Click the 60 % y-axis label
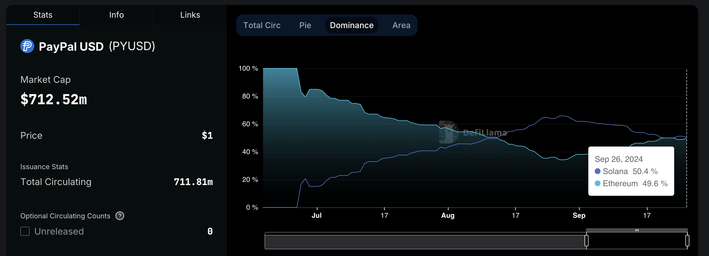The height and width of the screenshot is (256, 709). coord(250,124)
